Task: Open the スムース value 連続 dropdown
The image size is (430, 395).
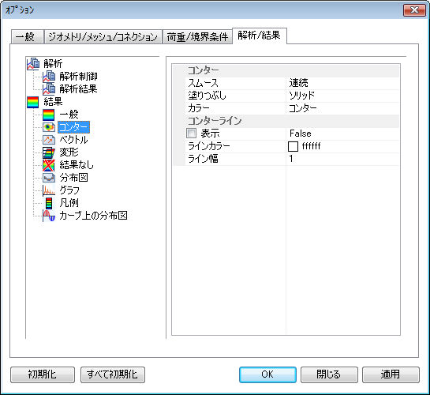Action: click(342, 83)
